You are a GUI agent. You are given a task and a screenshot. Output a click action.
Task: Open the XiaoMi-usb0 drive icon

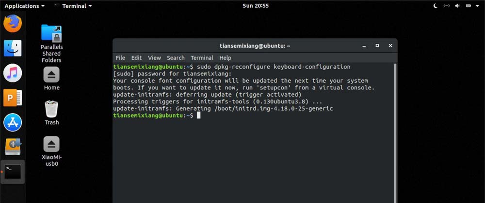(x=51, y=144)
